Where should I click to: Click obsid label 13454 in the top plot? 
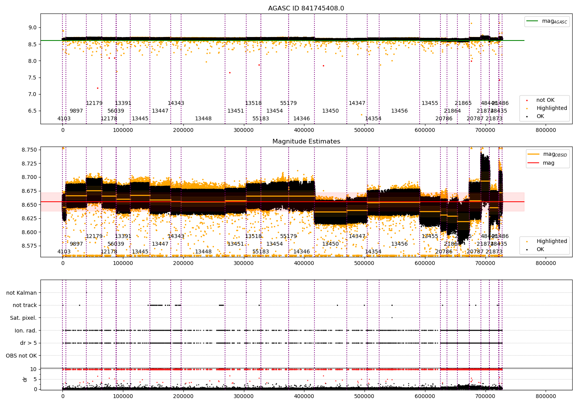coord(275,111)
